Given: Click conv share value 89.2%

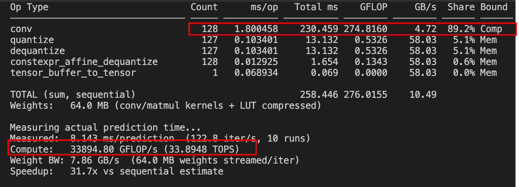Looking at the screenshot, I should point(461,29).
